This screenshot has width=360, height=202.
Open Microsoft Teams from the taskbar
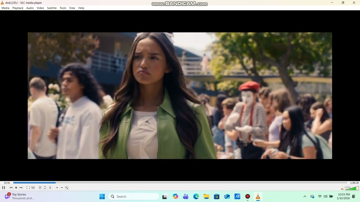coord(186,196)
